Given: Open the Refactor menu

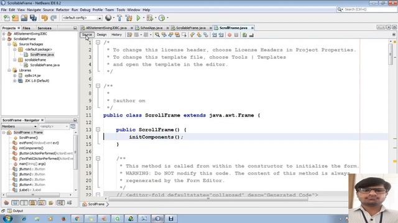Looking at the screenshot, I should [62, 10].
